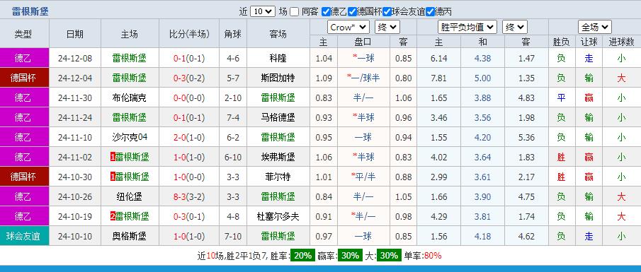
Task: Click handicap *一/球半 in the 斯图加特 row
Action: 363,78
